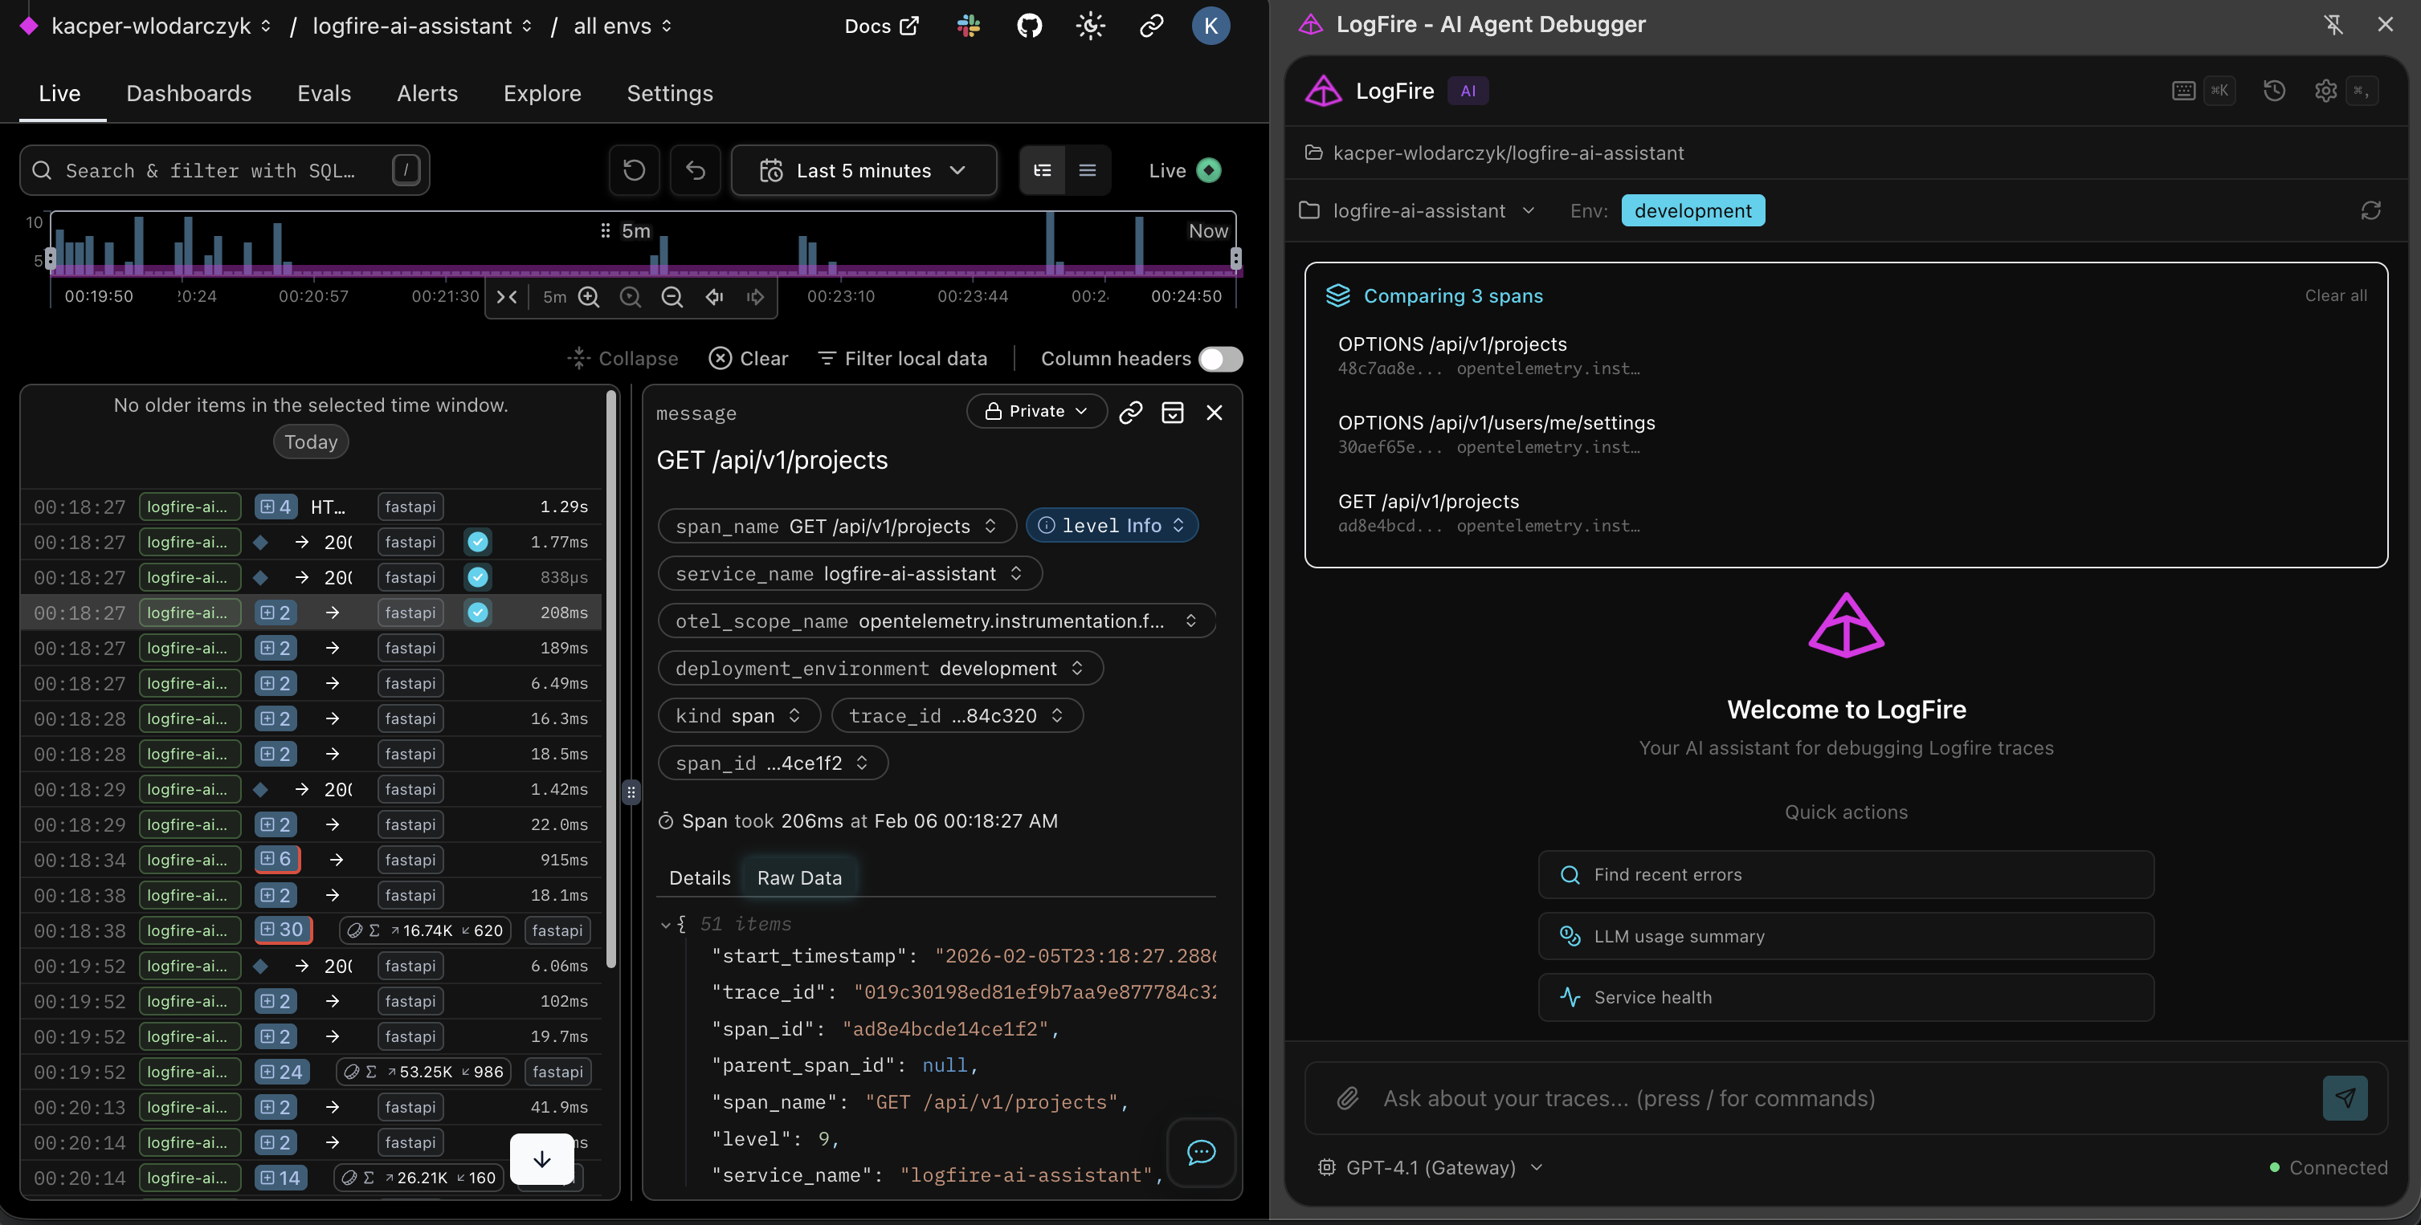This screenshot has height=1225, width=2421.
Task: Click Clear all in Comparing 3 spans
Action: tap(2336, 295)
